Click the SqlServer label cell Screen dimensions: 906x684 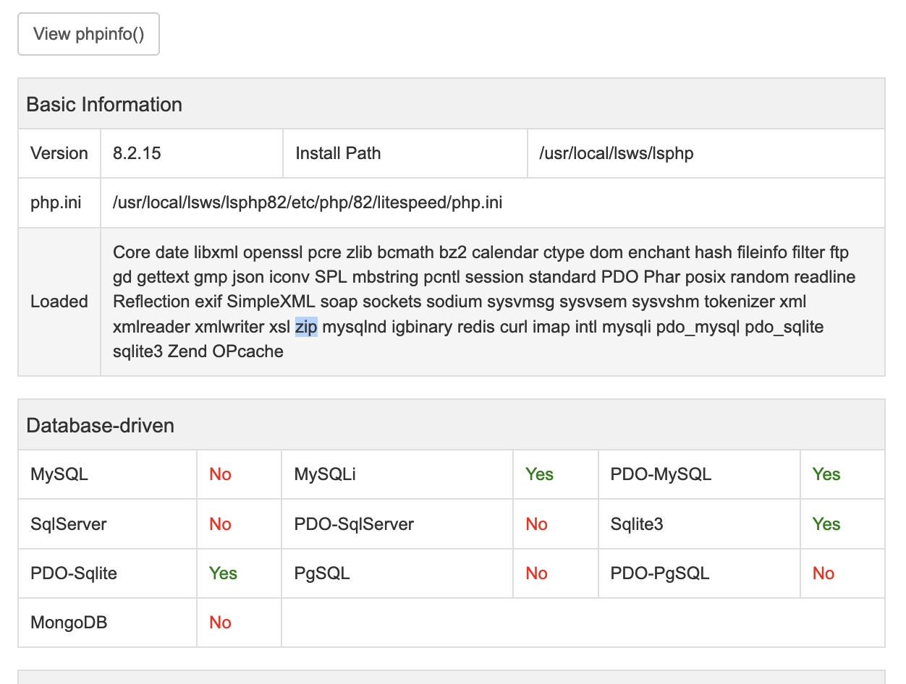point(69,524)
